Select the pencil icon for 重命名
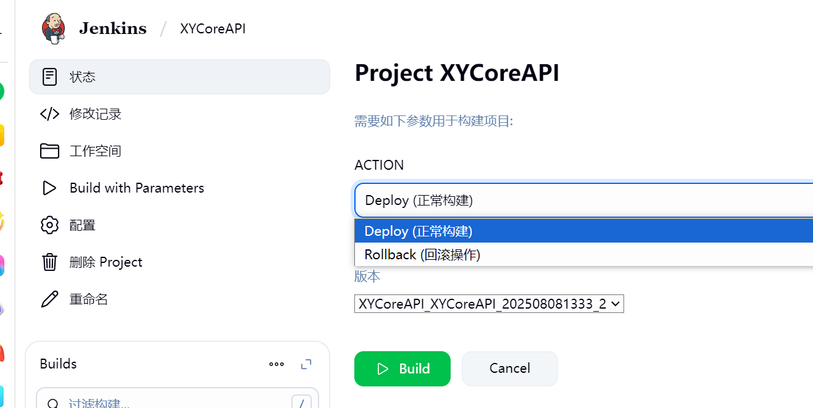 49,299
